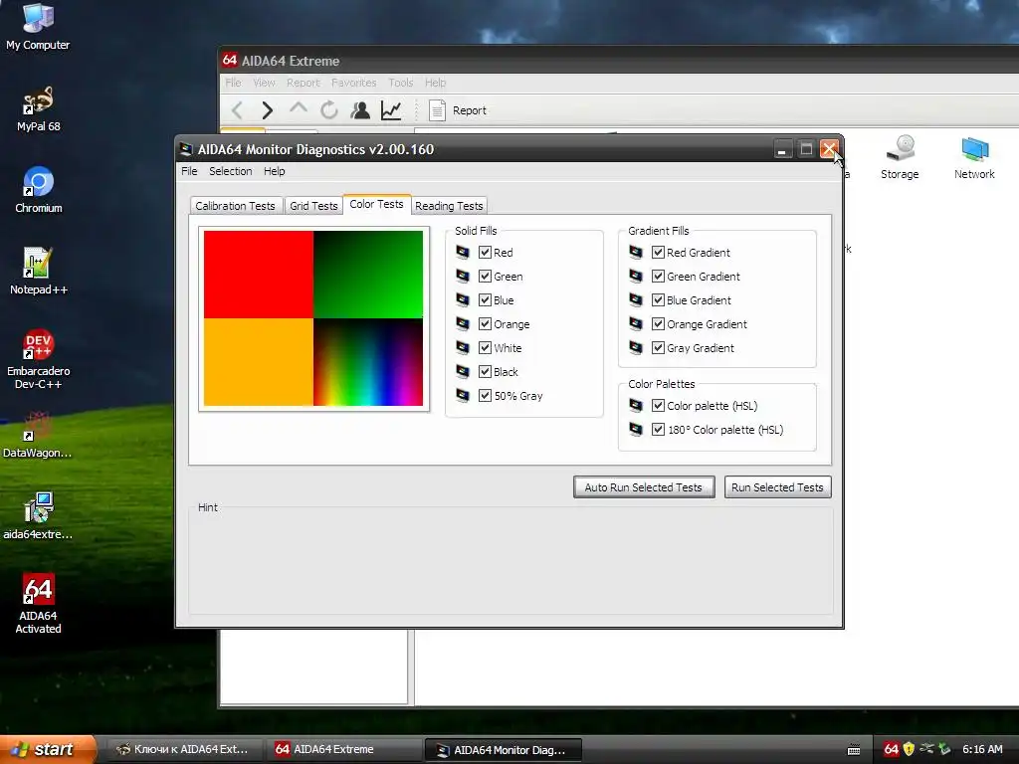
Task: Click the security shield tray icon
Action: coord(909,749)
